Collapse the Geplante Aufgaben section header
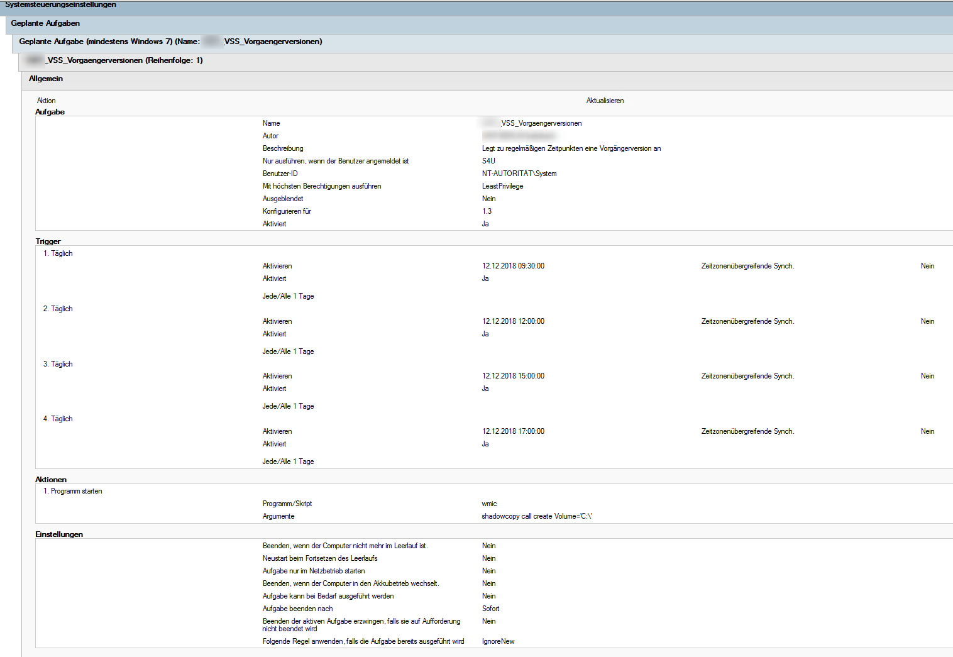Screen dimensions: 953x657 pyautogui.click(x=45, y=23)
